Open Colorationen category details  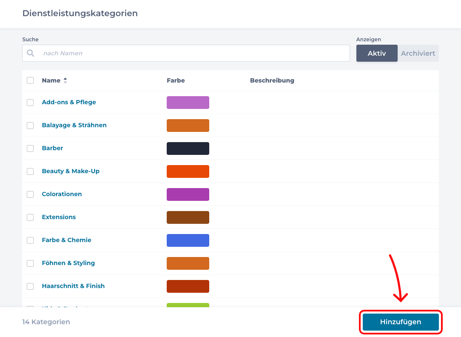[62, 194]
